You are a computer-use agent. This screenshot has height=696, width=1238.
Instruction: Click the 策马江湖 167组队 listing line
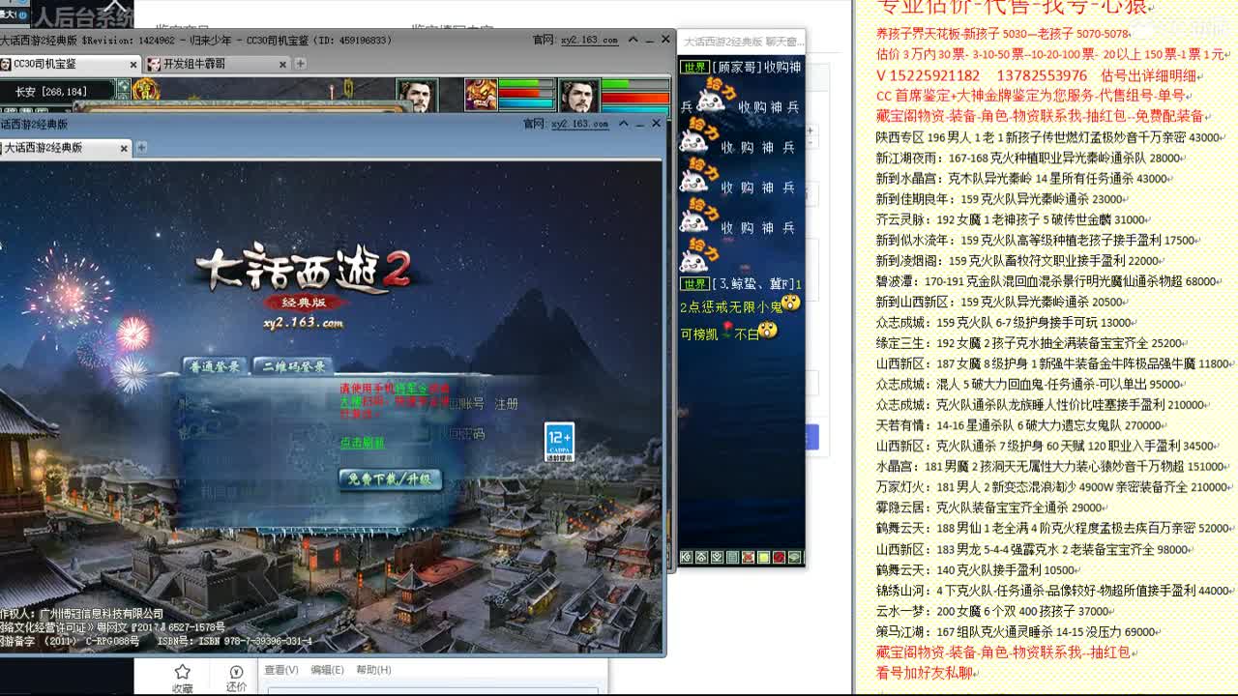(x=1017, y=632)
